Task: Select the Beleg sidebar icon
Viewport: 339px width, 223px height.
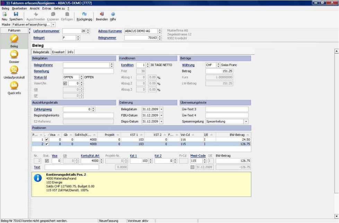Action: [14, 39]
